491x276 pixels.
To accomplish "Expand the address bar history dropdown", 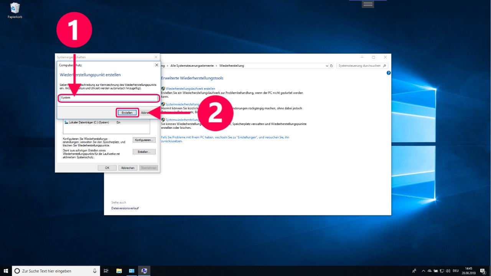I will [x=326, y=66].
